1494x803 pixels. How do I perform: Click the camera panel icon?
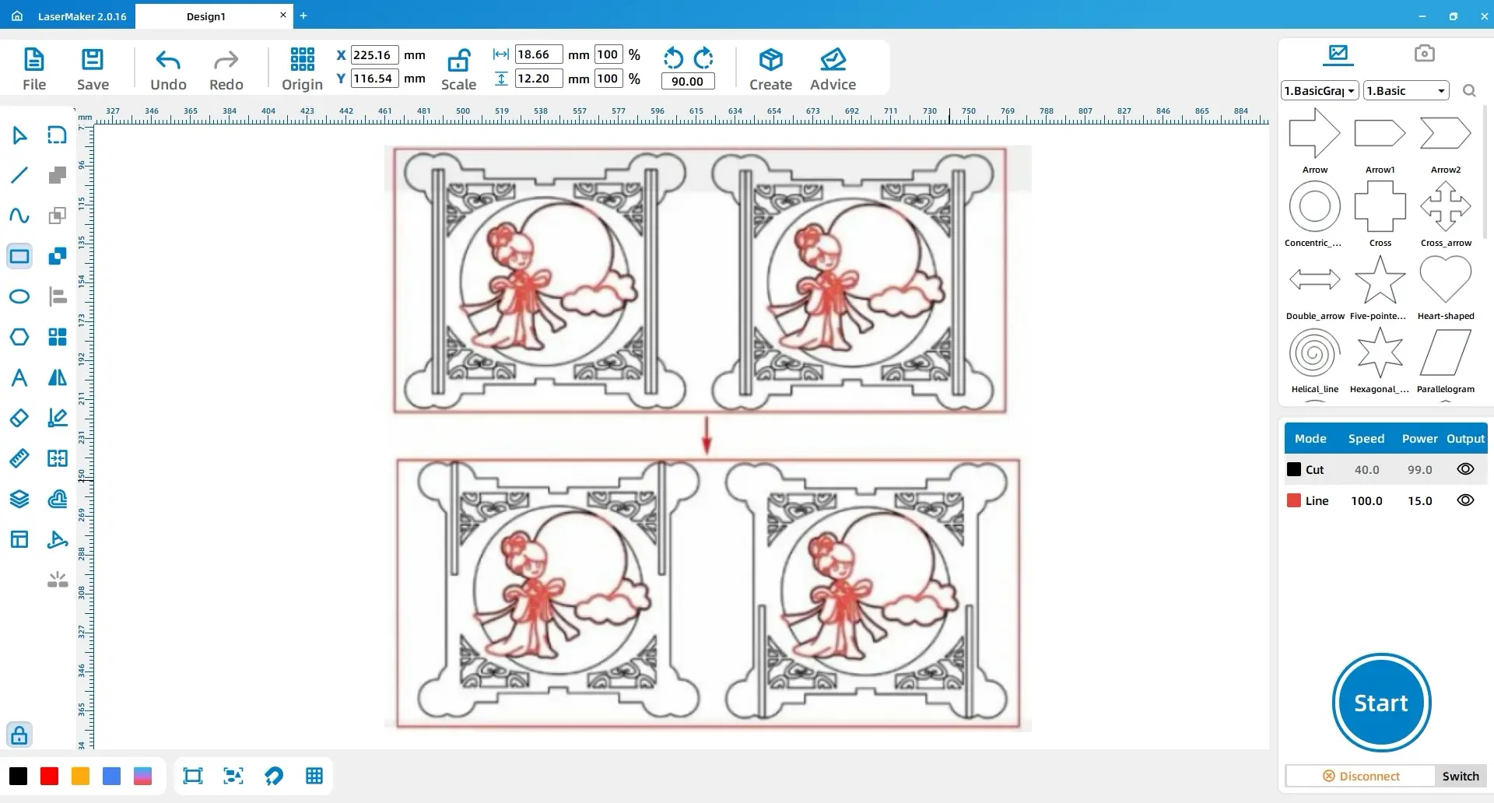tap(1424, 53)
